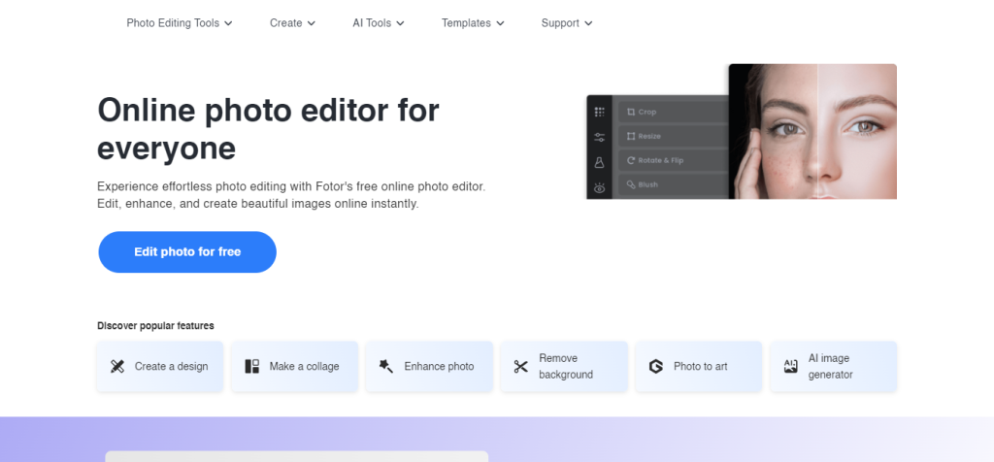Expand the Support chevron
This screenshot has height=462, width=994.
pos(588,23)
